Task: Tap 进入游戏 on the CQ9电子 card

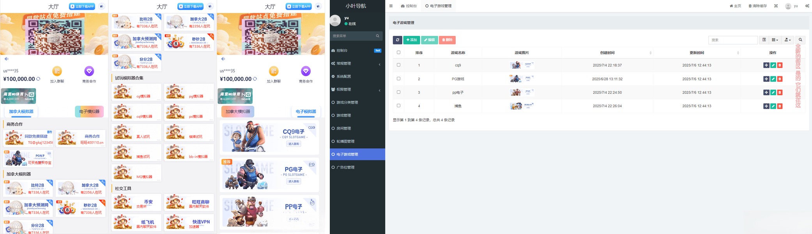Action: [294, 144]
